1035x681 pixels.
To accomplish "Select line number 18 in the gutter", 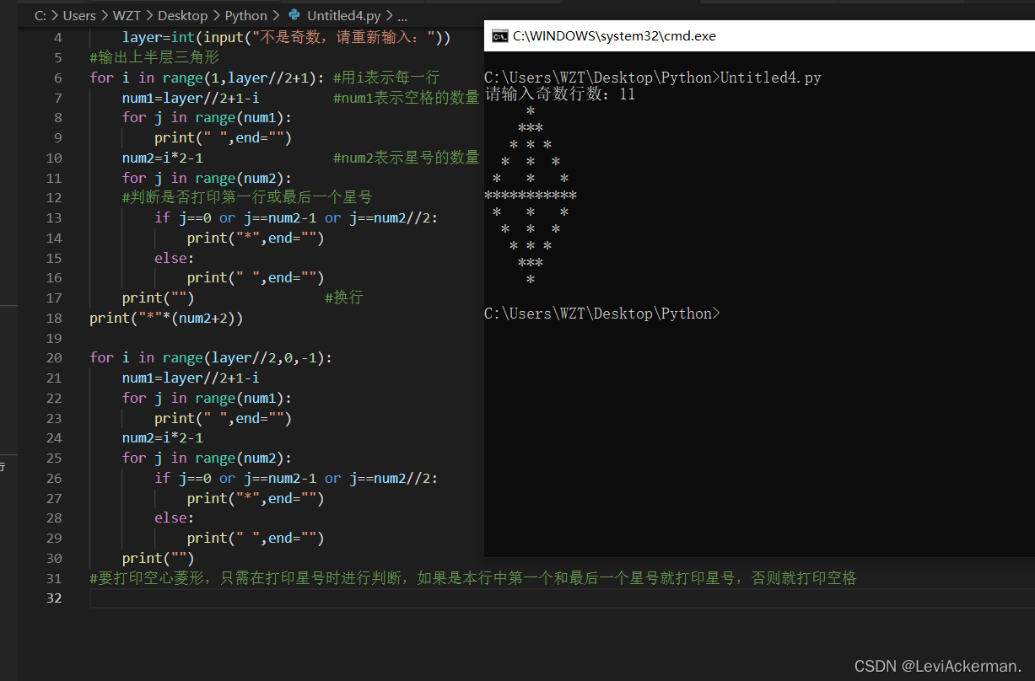I will (54, 318).
